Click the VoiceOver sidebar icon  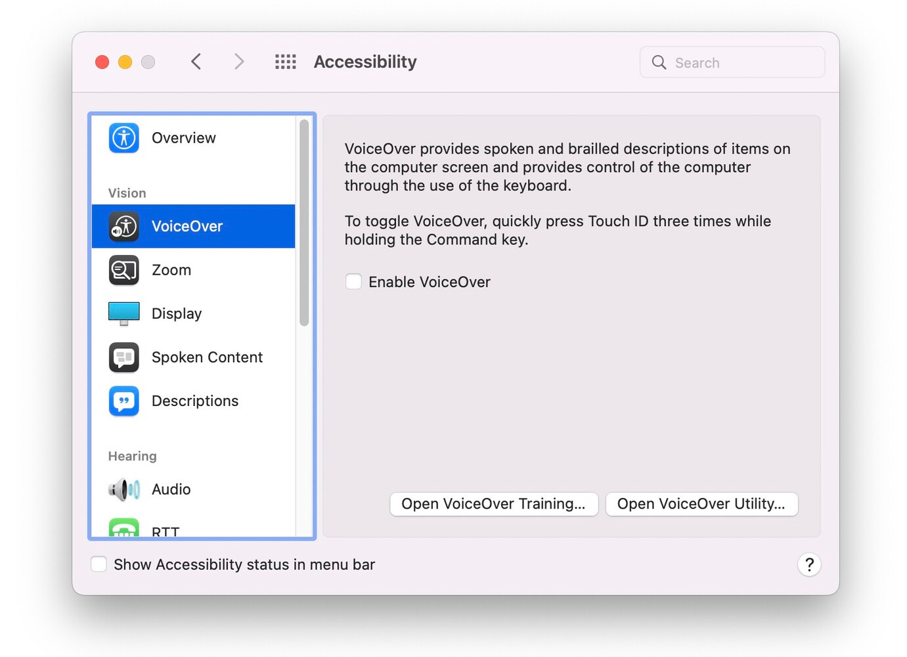click(123, 226)
